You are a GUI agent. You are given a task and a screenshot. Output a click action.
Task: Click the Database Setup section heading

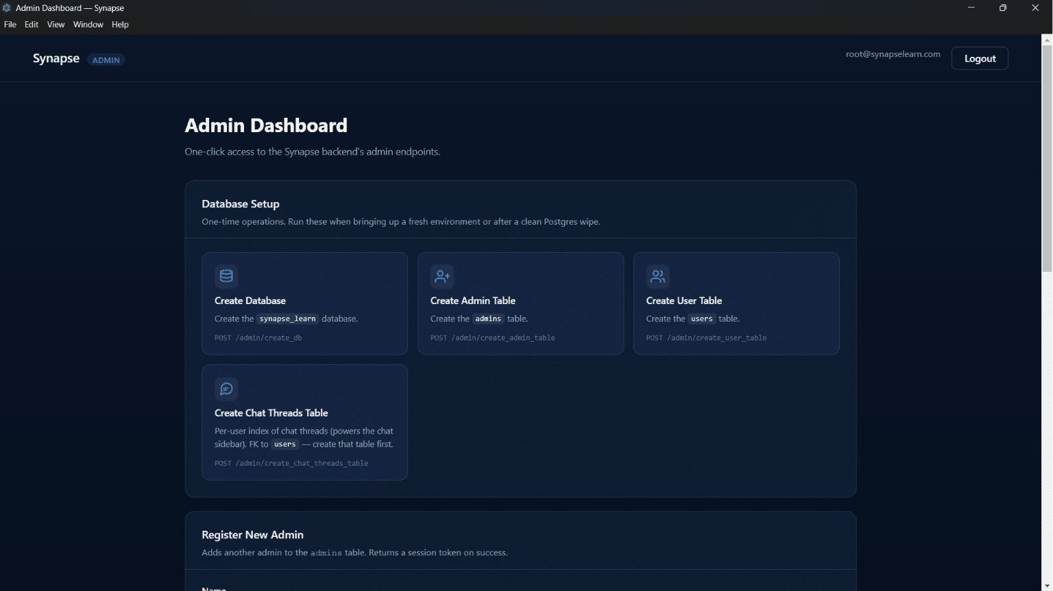point(241,204)
